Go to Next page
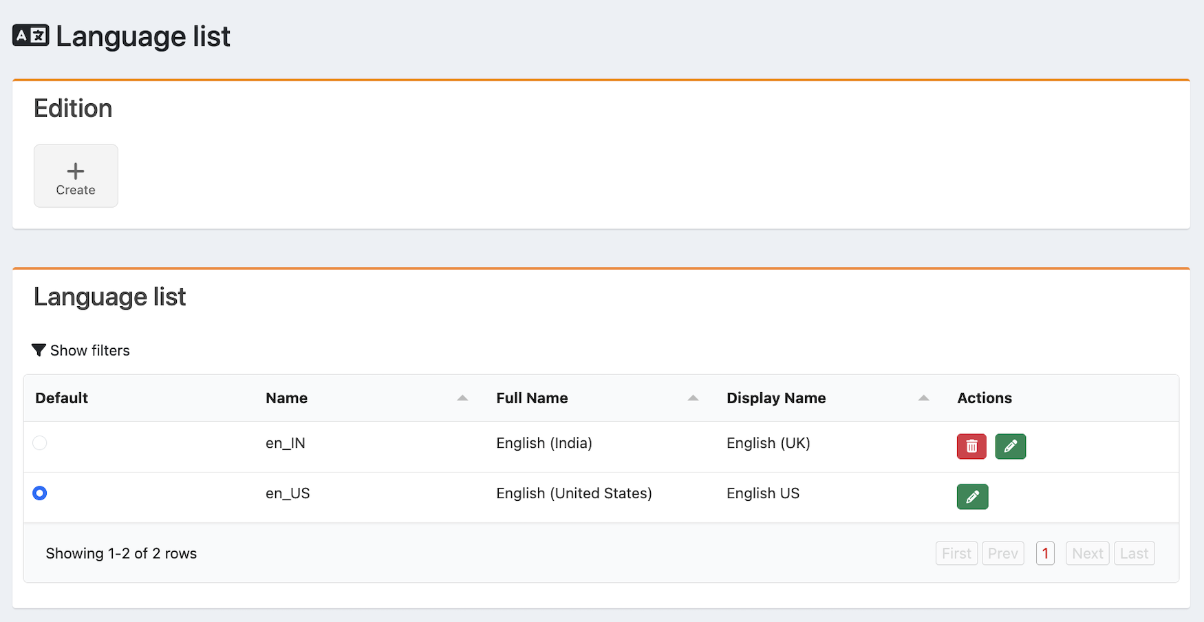1204x622 pixels. tap(1087, 553)
